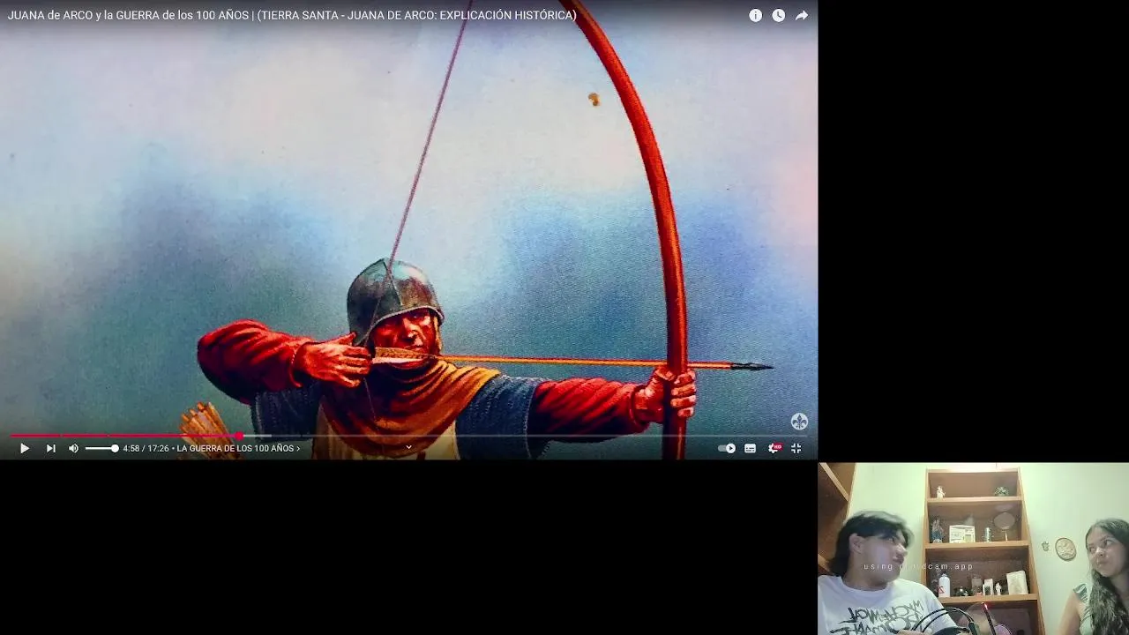The height and width of the screenshot is (635, 1129).
Task: Click the channel watermark logo on video
Action: pyautogui.click(x=799, y=422)
